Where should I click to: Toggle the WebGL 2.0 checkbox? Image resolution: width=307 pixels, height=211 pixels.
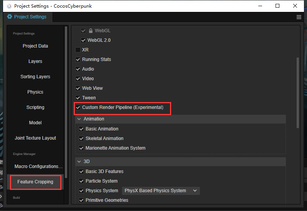83,40
